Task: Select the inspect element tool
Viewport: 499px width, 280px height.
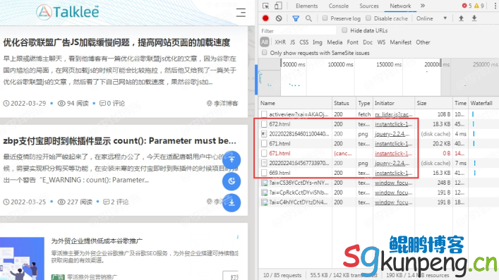Action: click(x=265, y=6)
